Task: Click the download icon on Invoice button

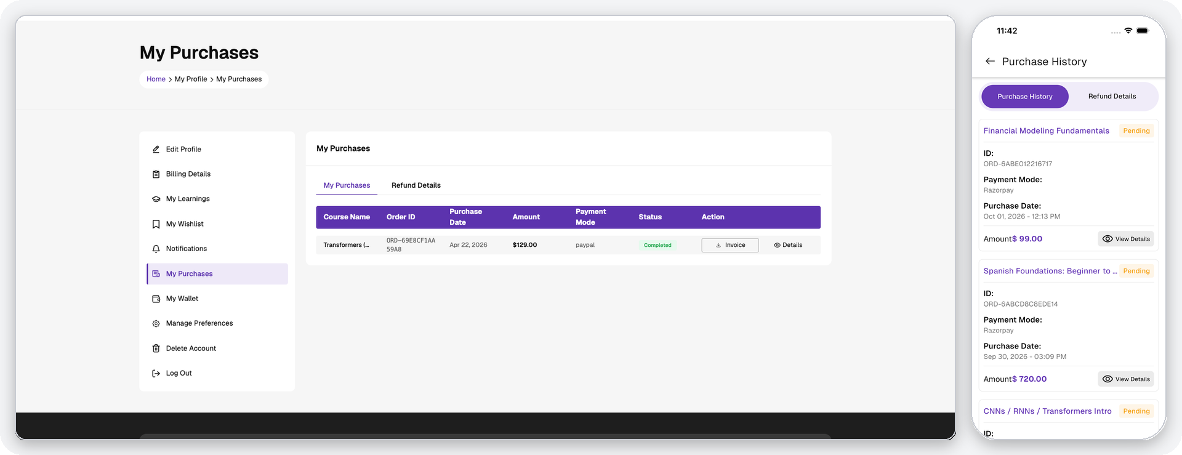Action: pyautogui.click(x=718, y=245)
